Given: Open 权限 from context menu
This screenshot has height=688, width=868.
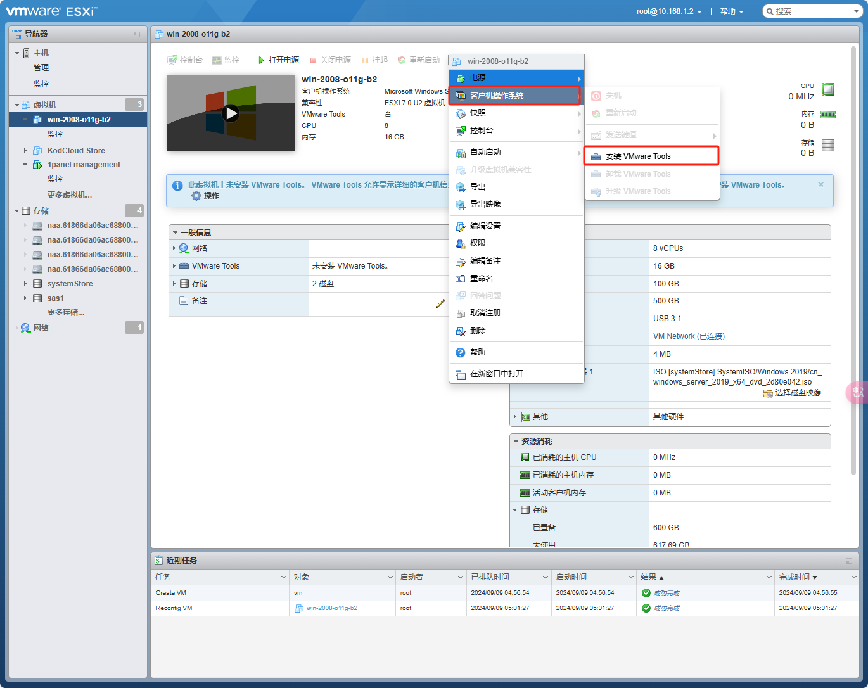Looking at the screenshot, I should [x=516, y=243].
